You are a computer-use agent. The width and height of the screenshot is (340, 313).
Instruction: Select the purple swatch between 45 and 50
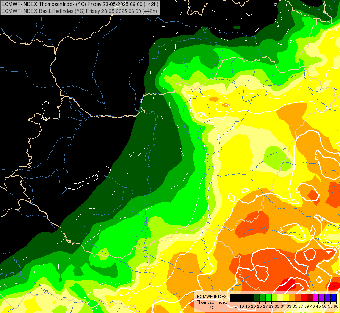(x=322, y=297)
